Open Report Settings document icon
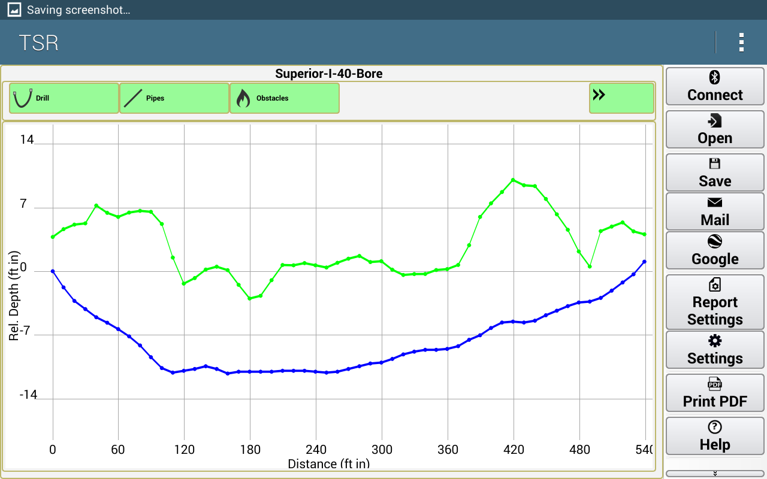767x479 pixels. [x=714, y=285]
